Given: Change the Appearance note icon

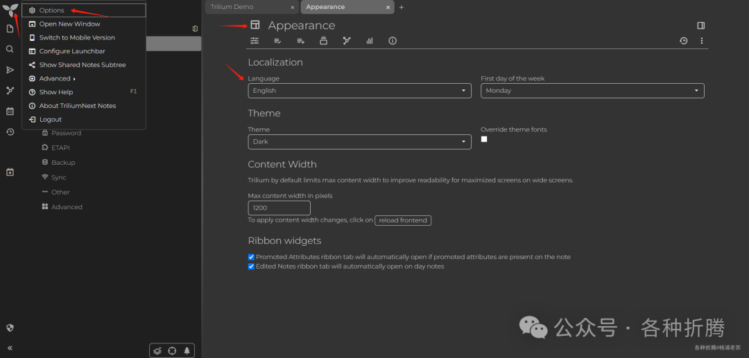Looking at the screenshot, I should click(255, 25).
